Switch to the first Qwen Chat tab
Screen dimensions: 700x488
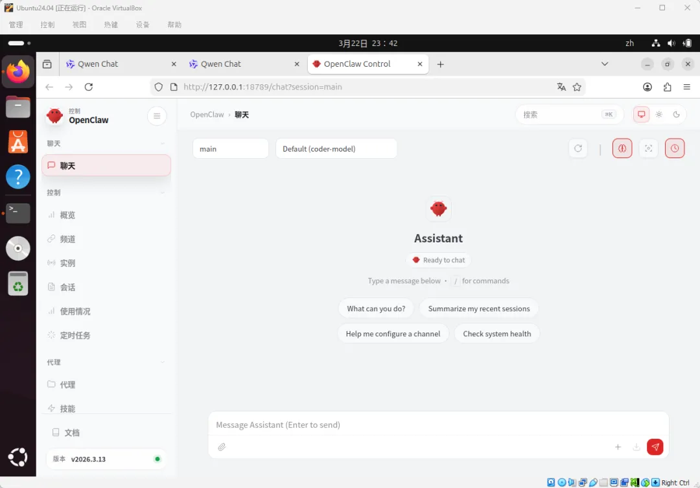point(121,64)
